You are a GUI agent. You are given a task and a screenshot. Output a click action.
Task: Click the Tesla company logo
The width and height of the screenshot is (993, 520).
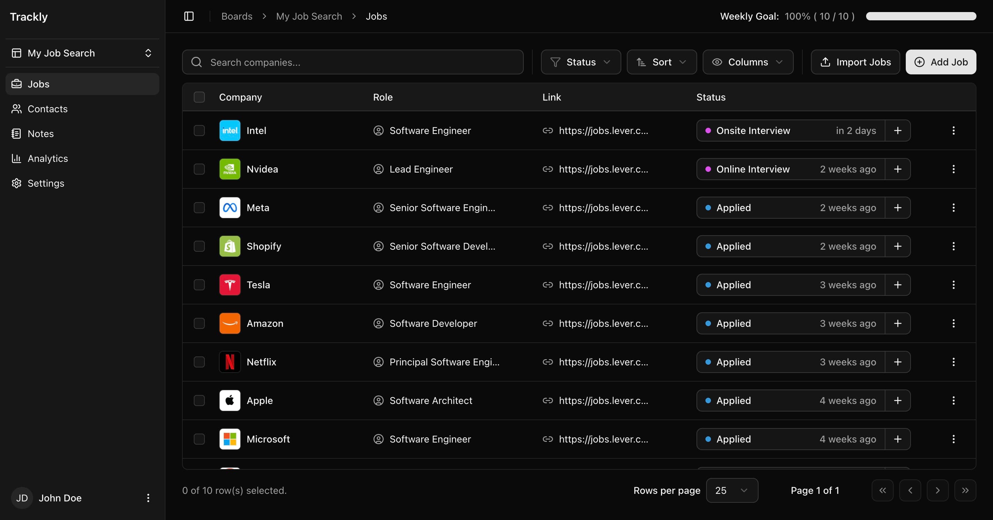[x=230, y=285]
